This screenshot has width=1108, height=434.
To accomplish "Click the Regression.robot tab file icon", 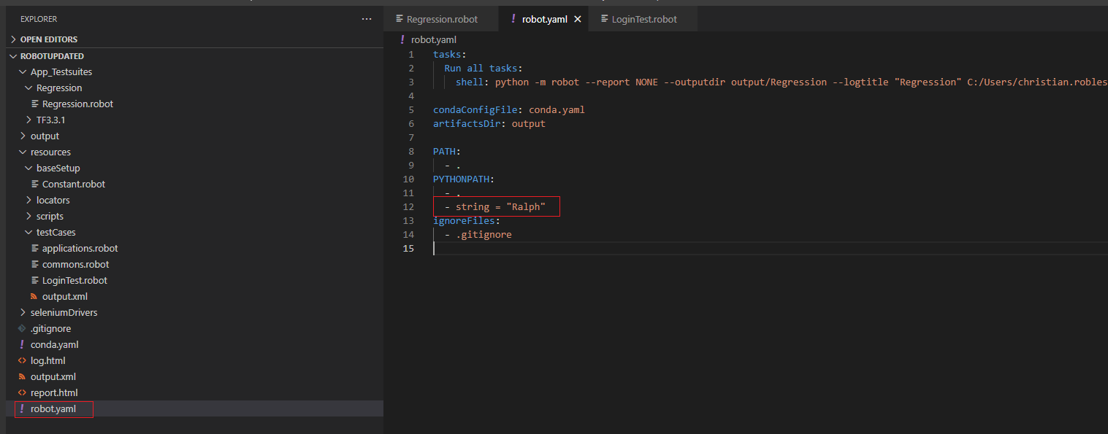I will pyautogui.click(x=400, y=19).
